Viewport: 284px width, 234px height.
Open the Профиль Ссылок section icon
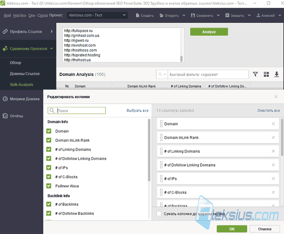click(x=5, y=31)
